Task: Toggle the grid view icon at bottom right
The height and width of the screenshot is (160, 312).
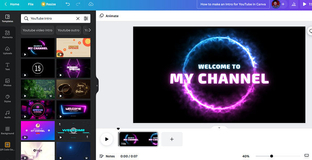Action: (307, 156)
